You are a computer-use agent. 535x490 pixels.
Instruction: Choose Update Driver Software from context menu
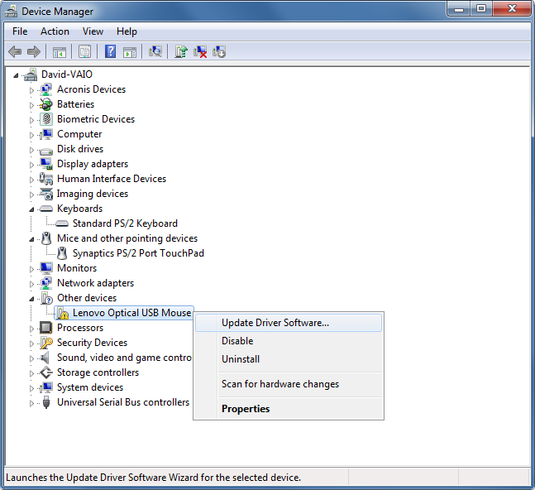(289, 323)
